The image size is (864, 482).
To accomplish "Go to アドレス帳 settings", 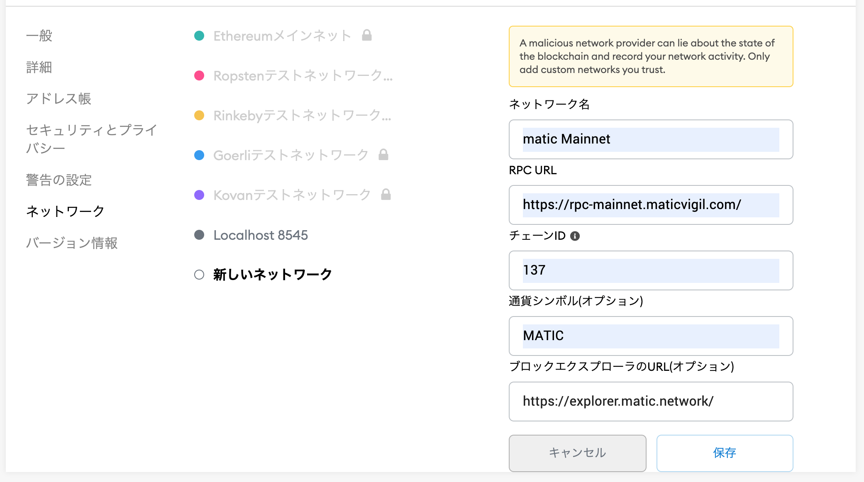I will coord(59,99).
